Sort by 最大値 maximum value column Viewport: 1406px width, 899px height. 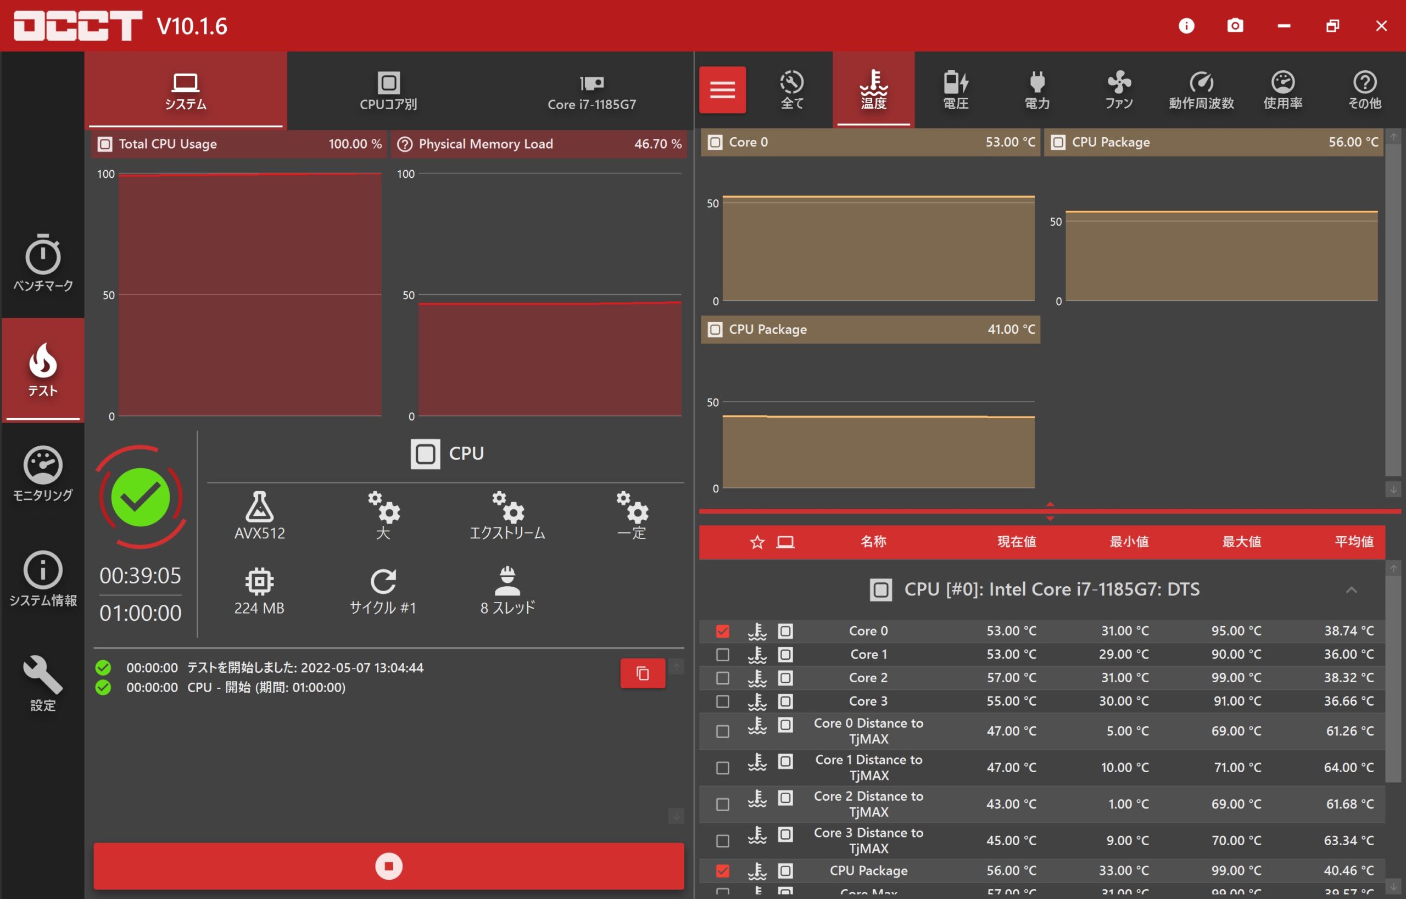click(1241, 542)
